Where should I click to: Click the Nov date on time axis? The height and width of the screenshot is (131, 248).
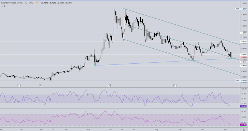click(225, 130)
